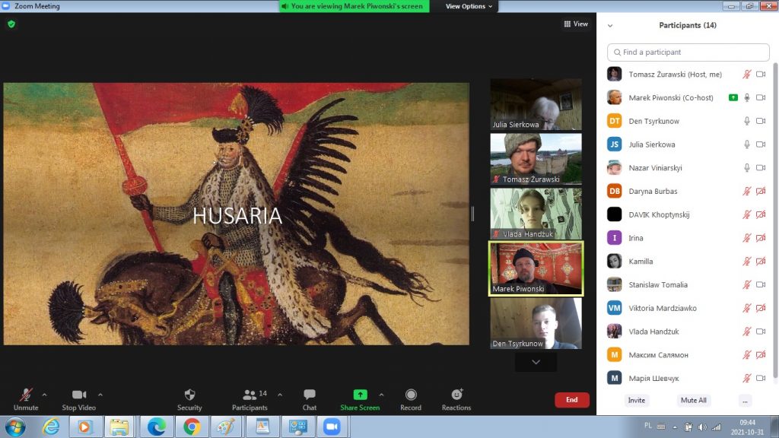Open the Chat panel

(x=310, y=398)
